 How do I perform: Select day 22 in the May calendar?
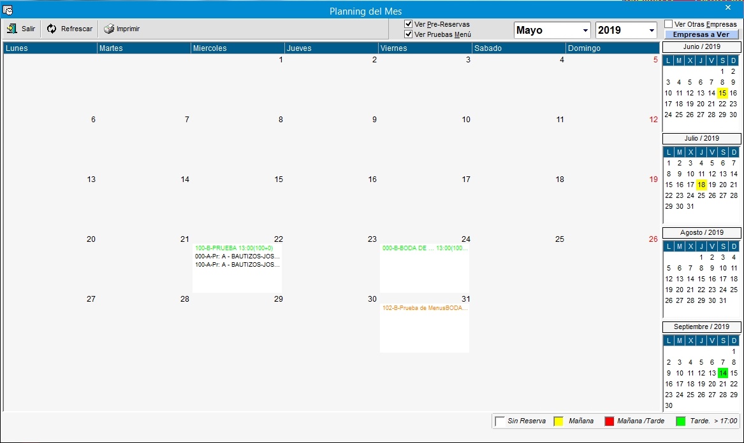click(279, 239)
